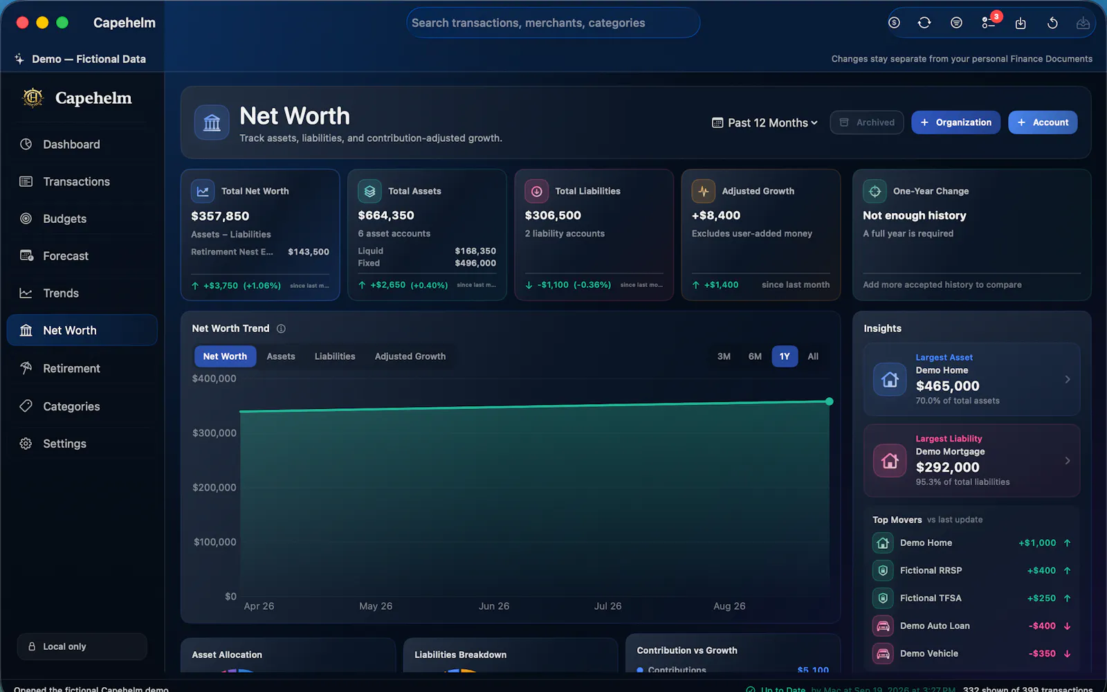Expand the Largest Asset Demo Home chevron
Viewport: 1107px width, 692px height.
(x=1068, y=379)
